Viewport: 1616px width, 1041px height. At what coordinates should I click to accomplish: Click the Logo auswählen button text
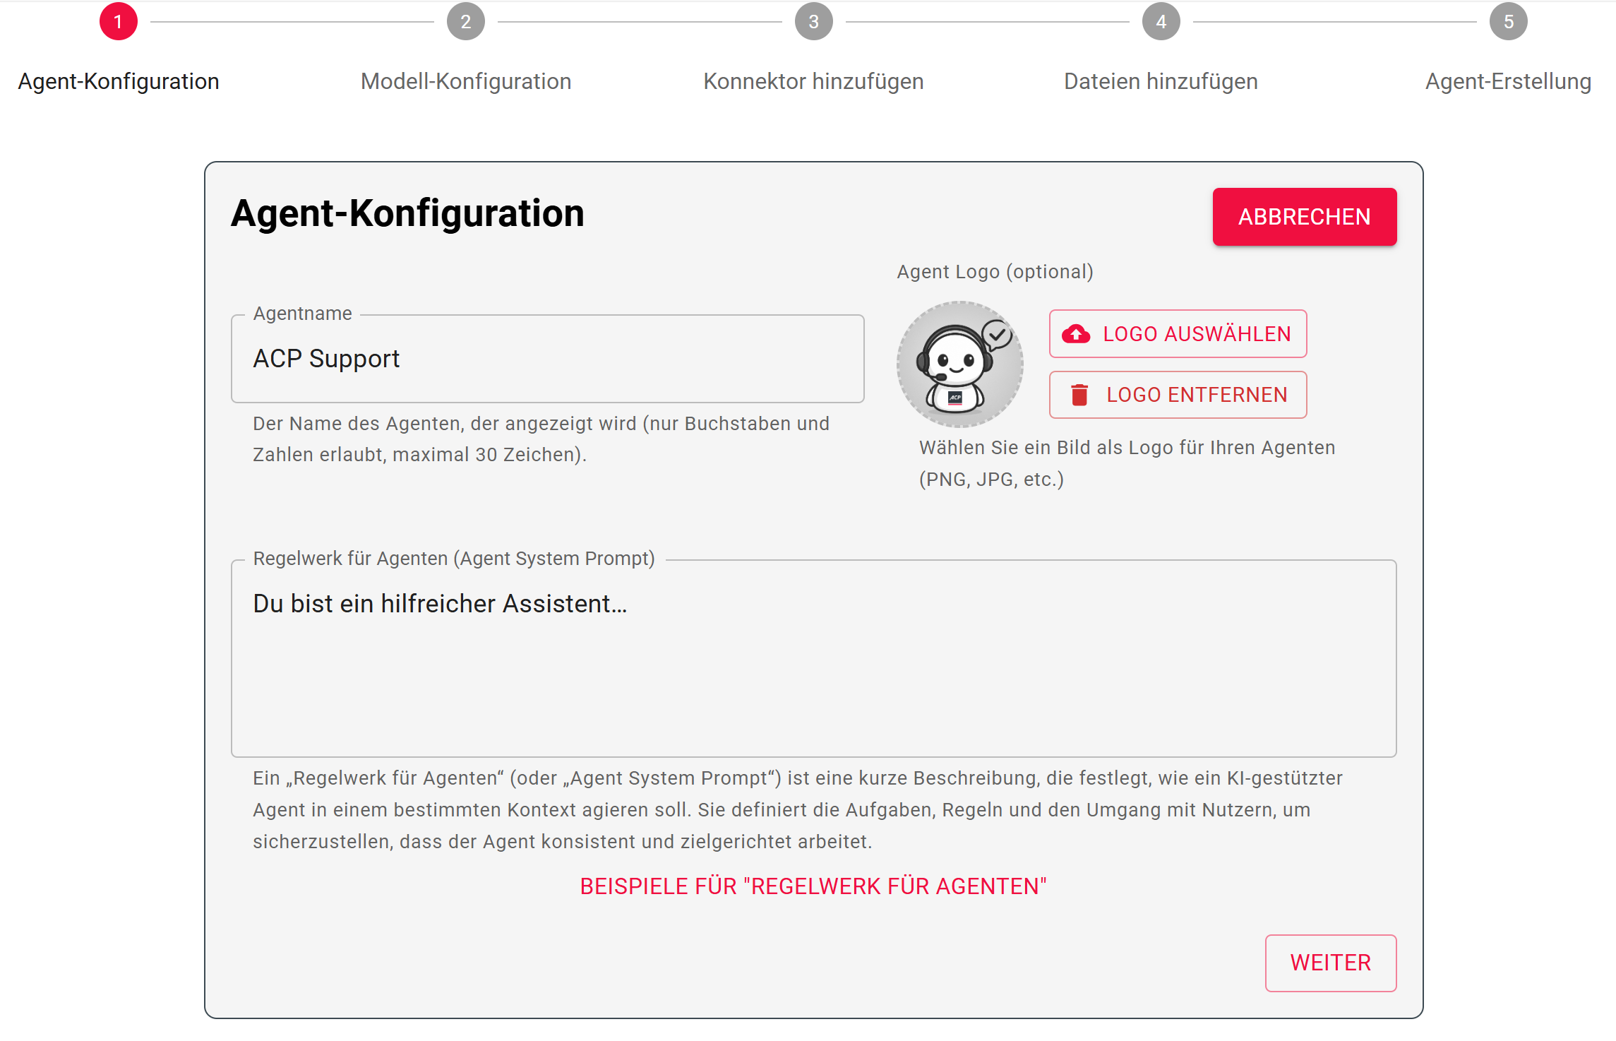[x=1197, y=334]
